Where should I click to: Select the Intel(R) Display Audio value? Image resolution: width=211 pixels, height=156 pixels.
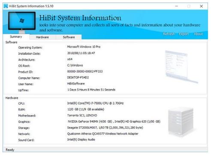(81, 140)
